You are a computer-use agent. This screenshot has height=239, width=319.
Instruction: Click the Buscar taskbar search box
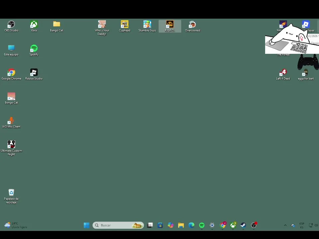click(118, 225)
